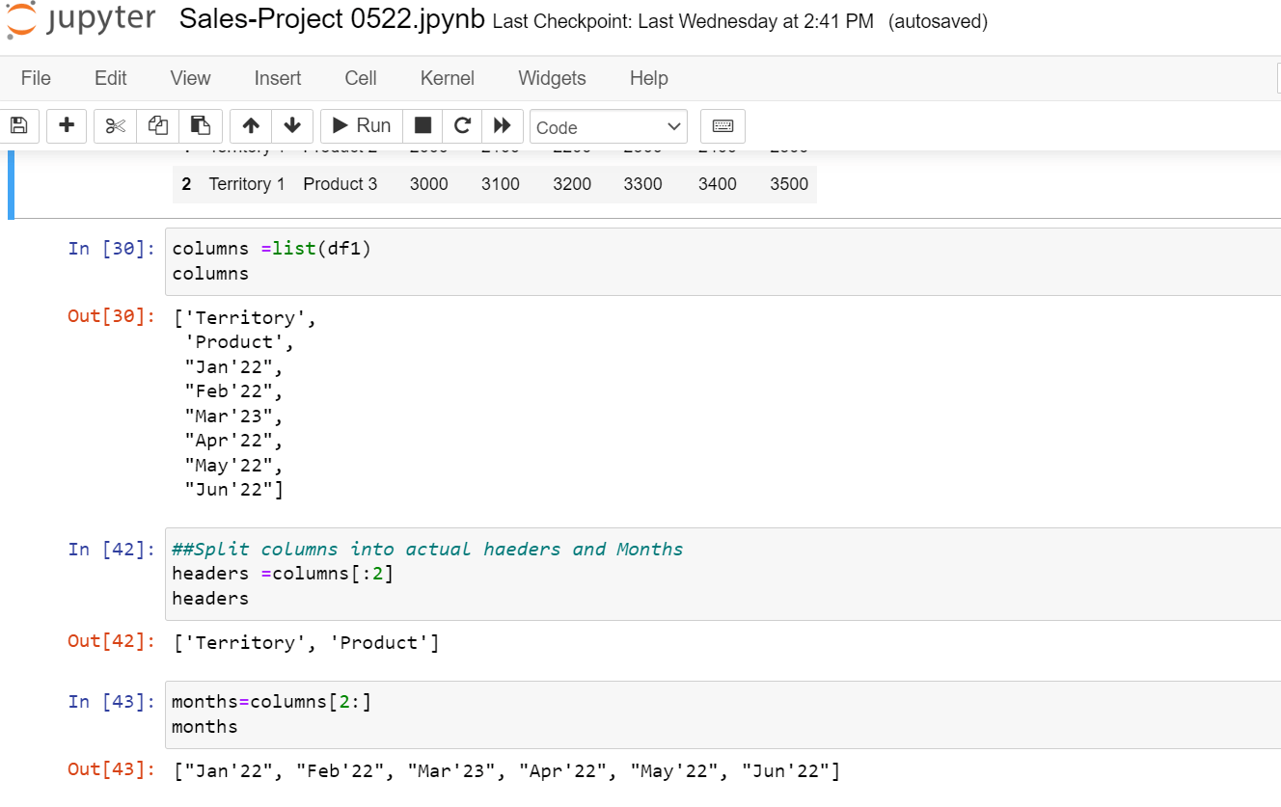Rename notebook by clicking Sales-Project 0522 title
This screenshot has width=1281, height=807.
[x=332, y=20]
